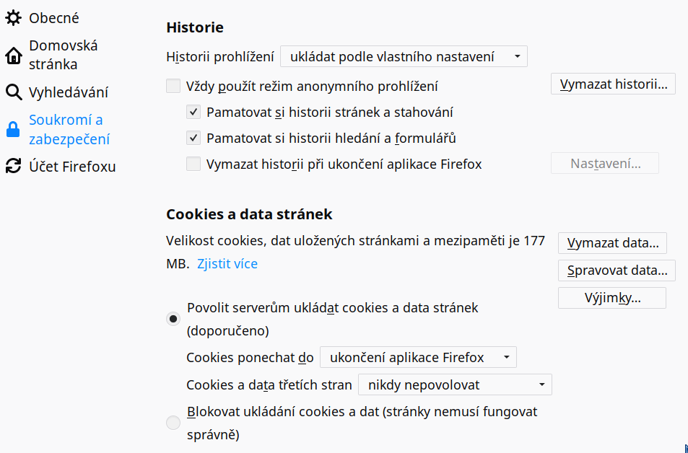Click the sync arrows icon for Účet Firefoxu

coord(13,166)
